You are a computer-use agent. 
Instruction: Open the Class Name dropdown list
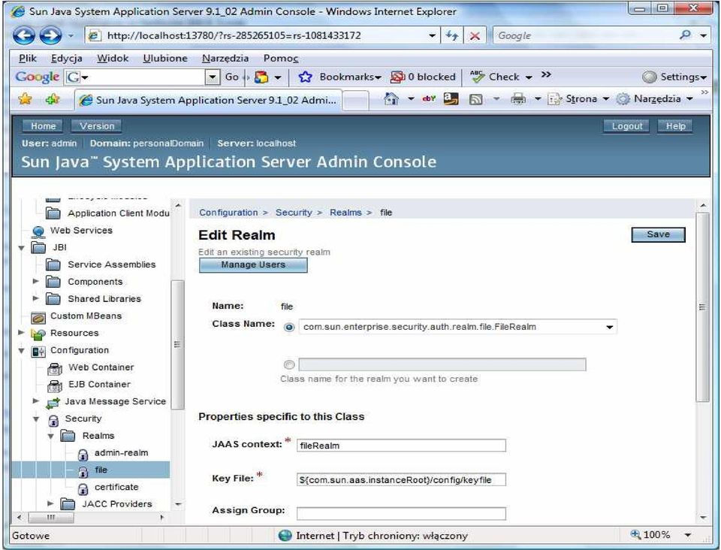coord(609,328)
